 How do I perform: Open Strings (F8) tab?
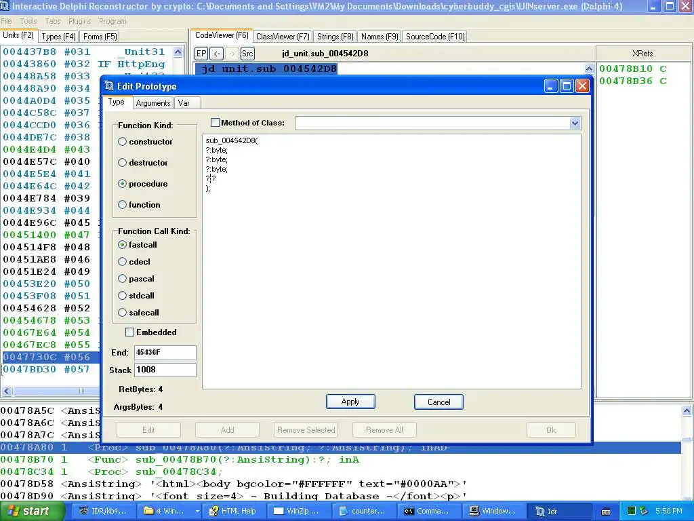click(335, 37)
